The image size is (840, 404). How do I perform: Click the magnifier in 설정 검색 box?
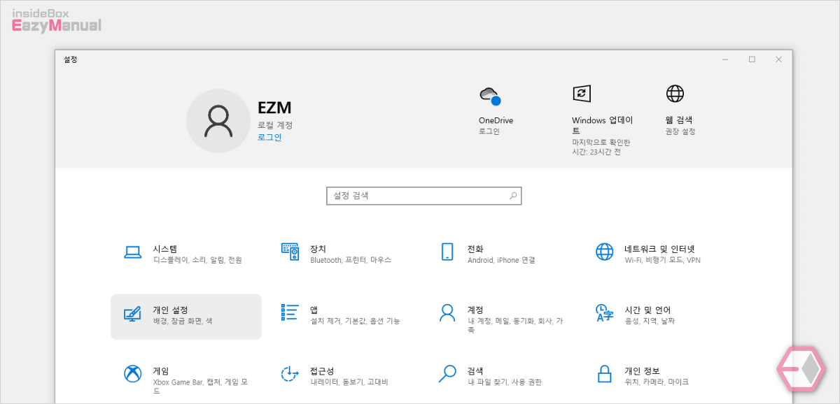tap(513, 196)
